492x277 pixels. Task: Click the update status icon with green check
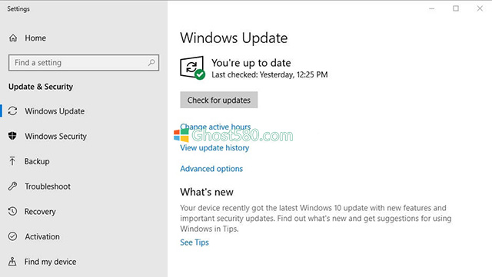(192, 68)
